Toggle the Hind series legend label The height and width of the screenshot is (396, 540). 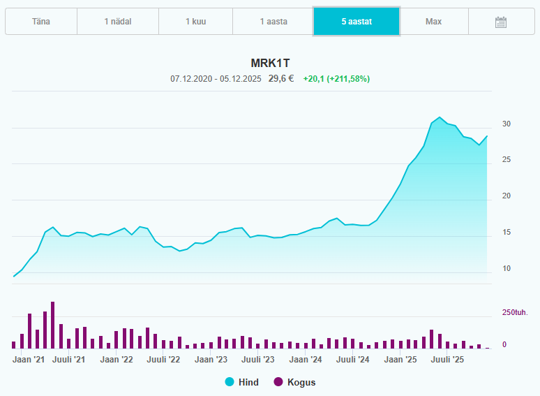click(248, 382)
